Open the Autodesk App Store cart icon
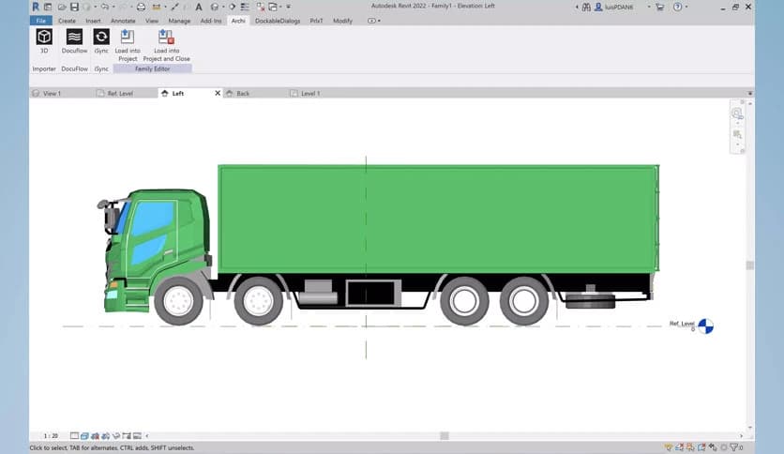This screenshot has width=784, height=454. 660,7
